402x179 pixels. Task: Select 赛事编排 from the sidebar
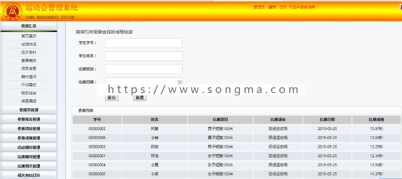pyautogui.click(x=29, y=61)
